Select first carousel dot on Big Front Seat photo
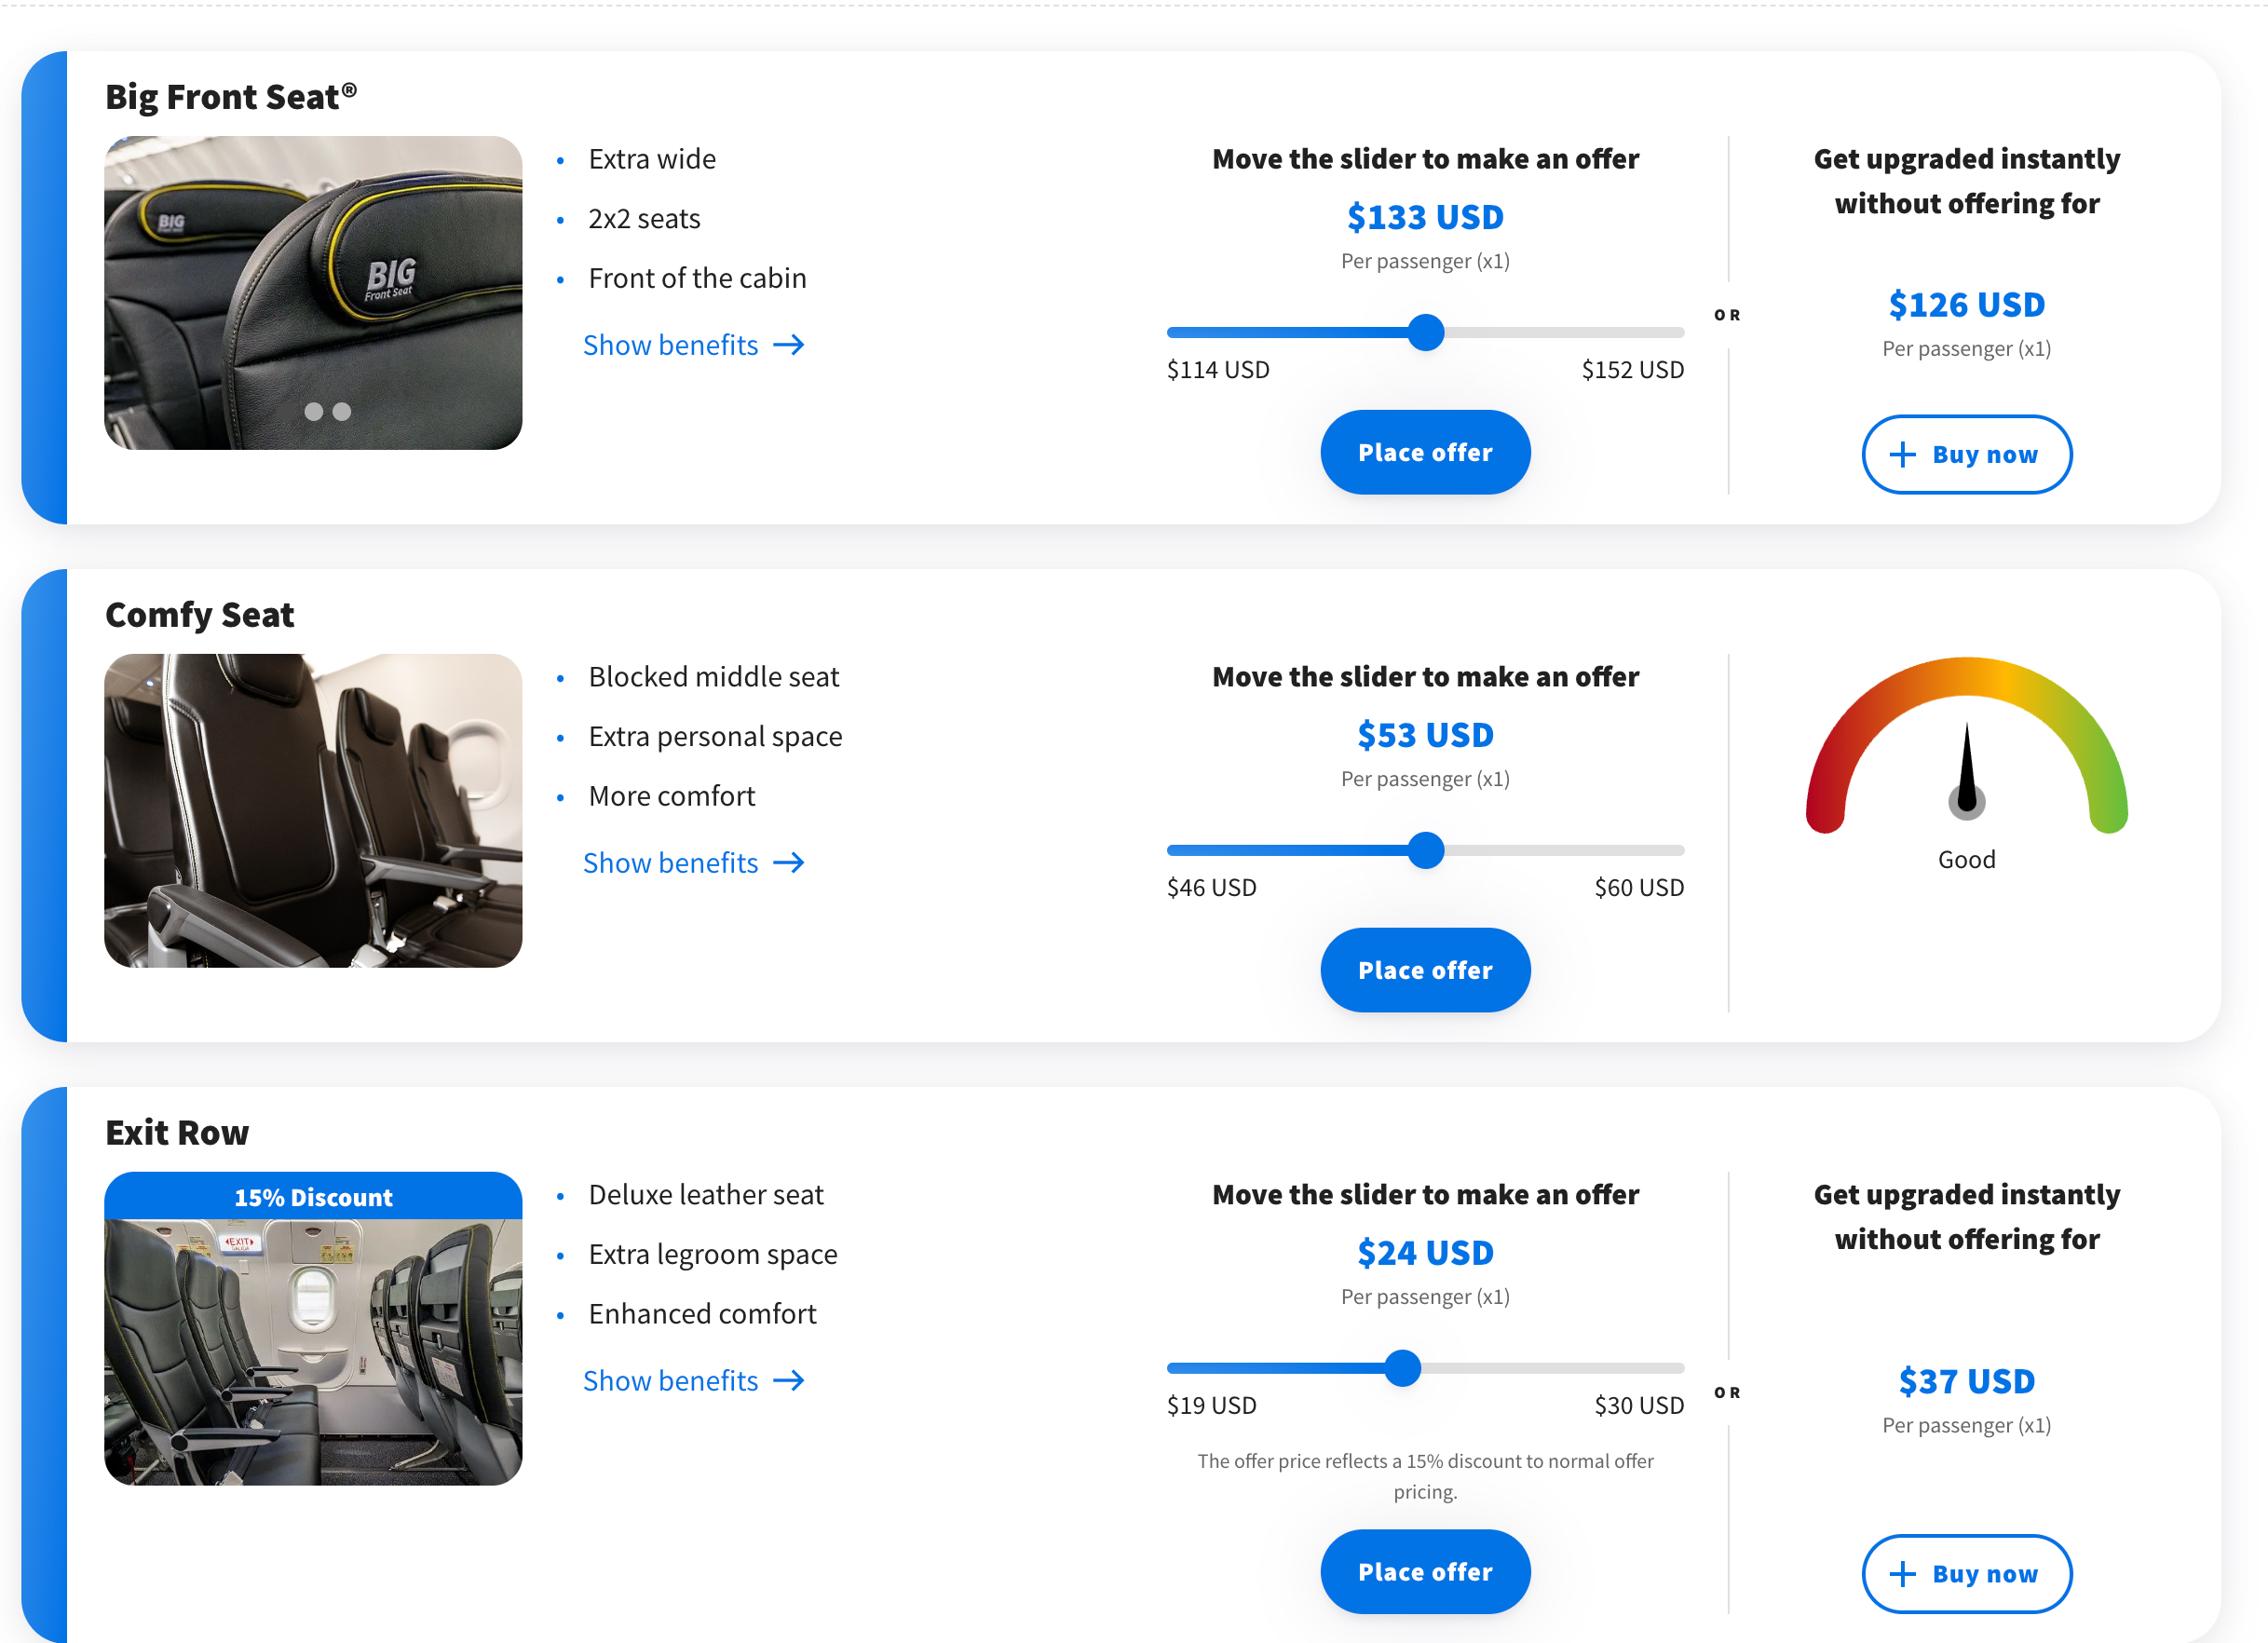 point(314,412)
